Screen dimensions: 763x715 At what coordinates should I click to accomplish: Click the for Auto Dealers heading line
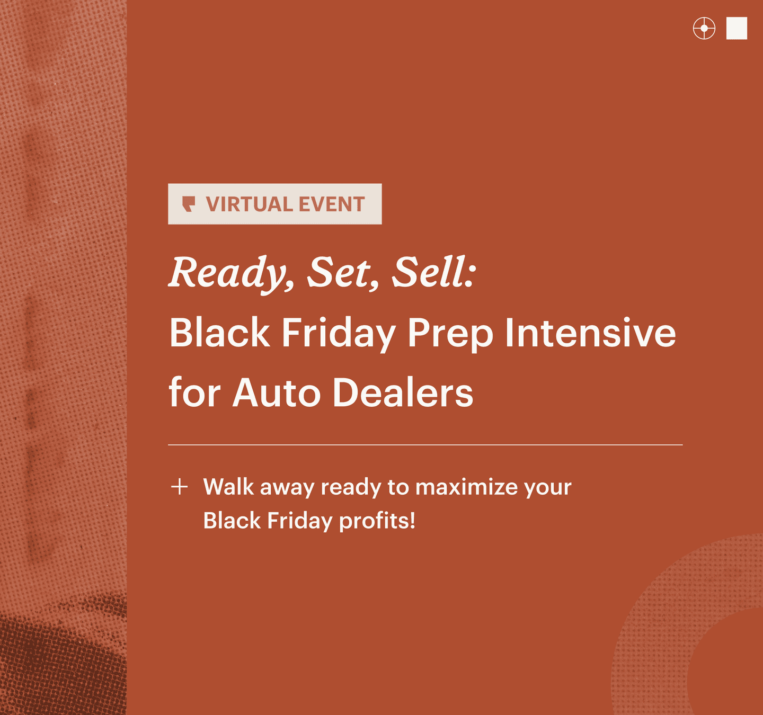pyautogui.click(x=321, y=393)
